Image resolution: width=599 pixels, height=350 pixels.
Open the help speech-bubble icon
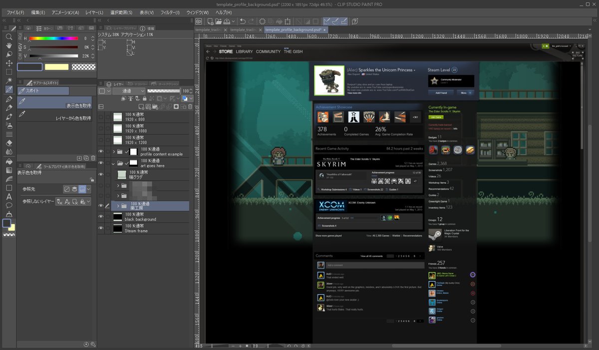pyautogui.click(x=355, y=21)
